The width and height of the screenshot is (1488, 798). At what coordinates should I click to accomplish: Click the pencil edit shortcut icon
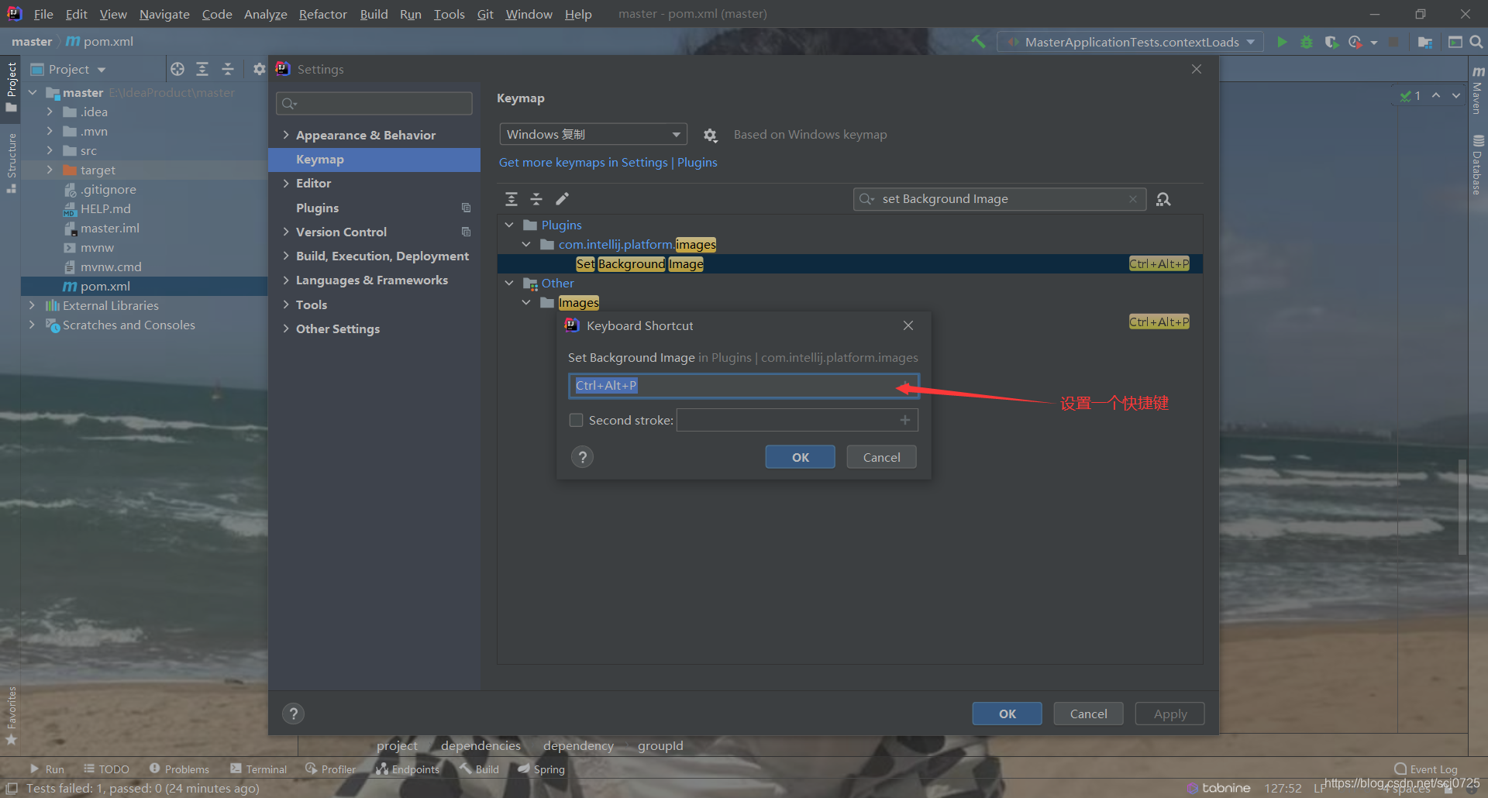point(562,199)
